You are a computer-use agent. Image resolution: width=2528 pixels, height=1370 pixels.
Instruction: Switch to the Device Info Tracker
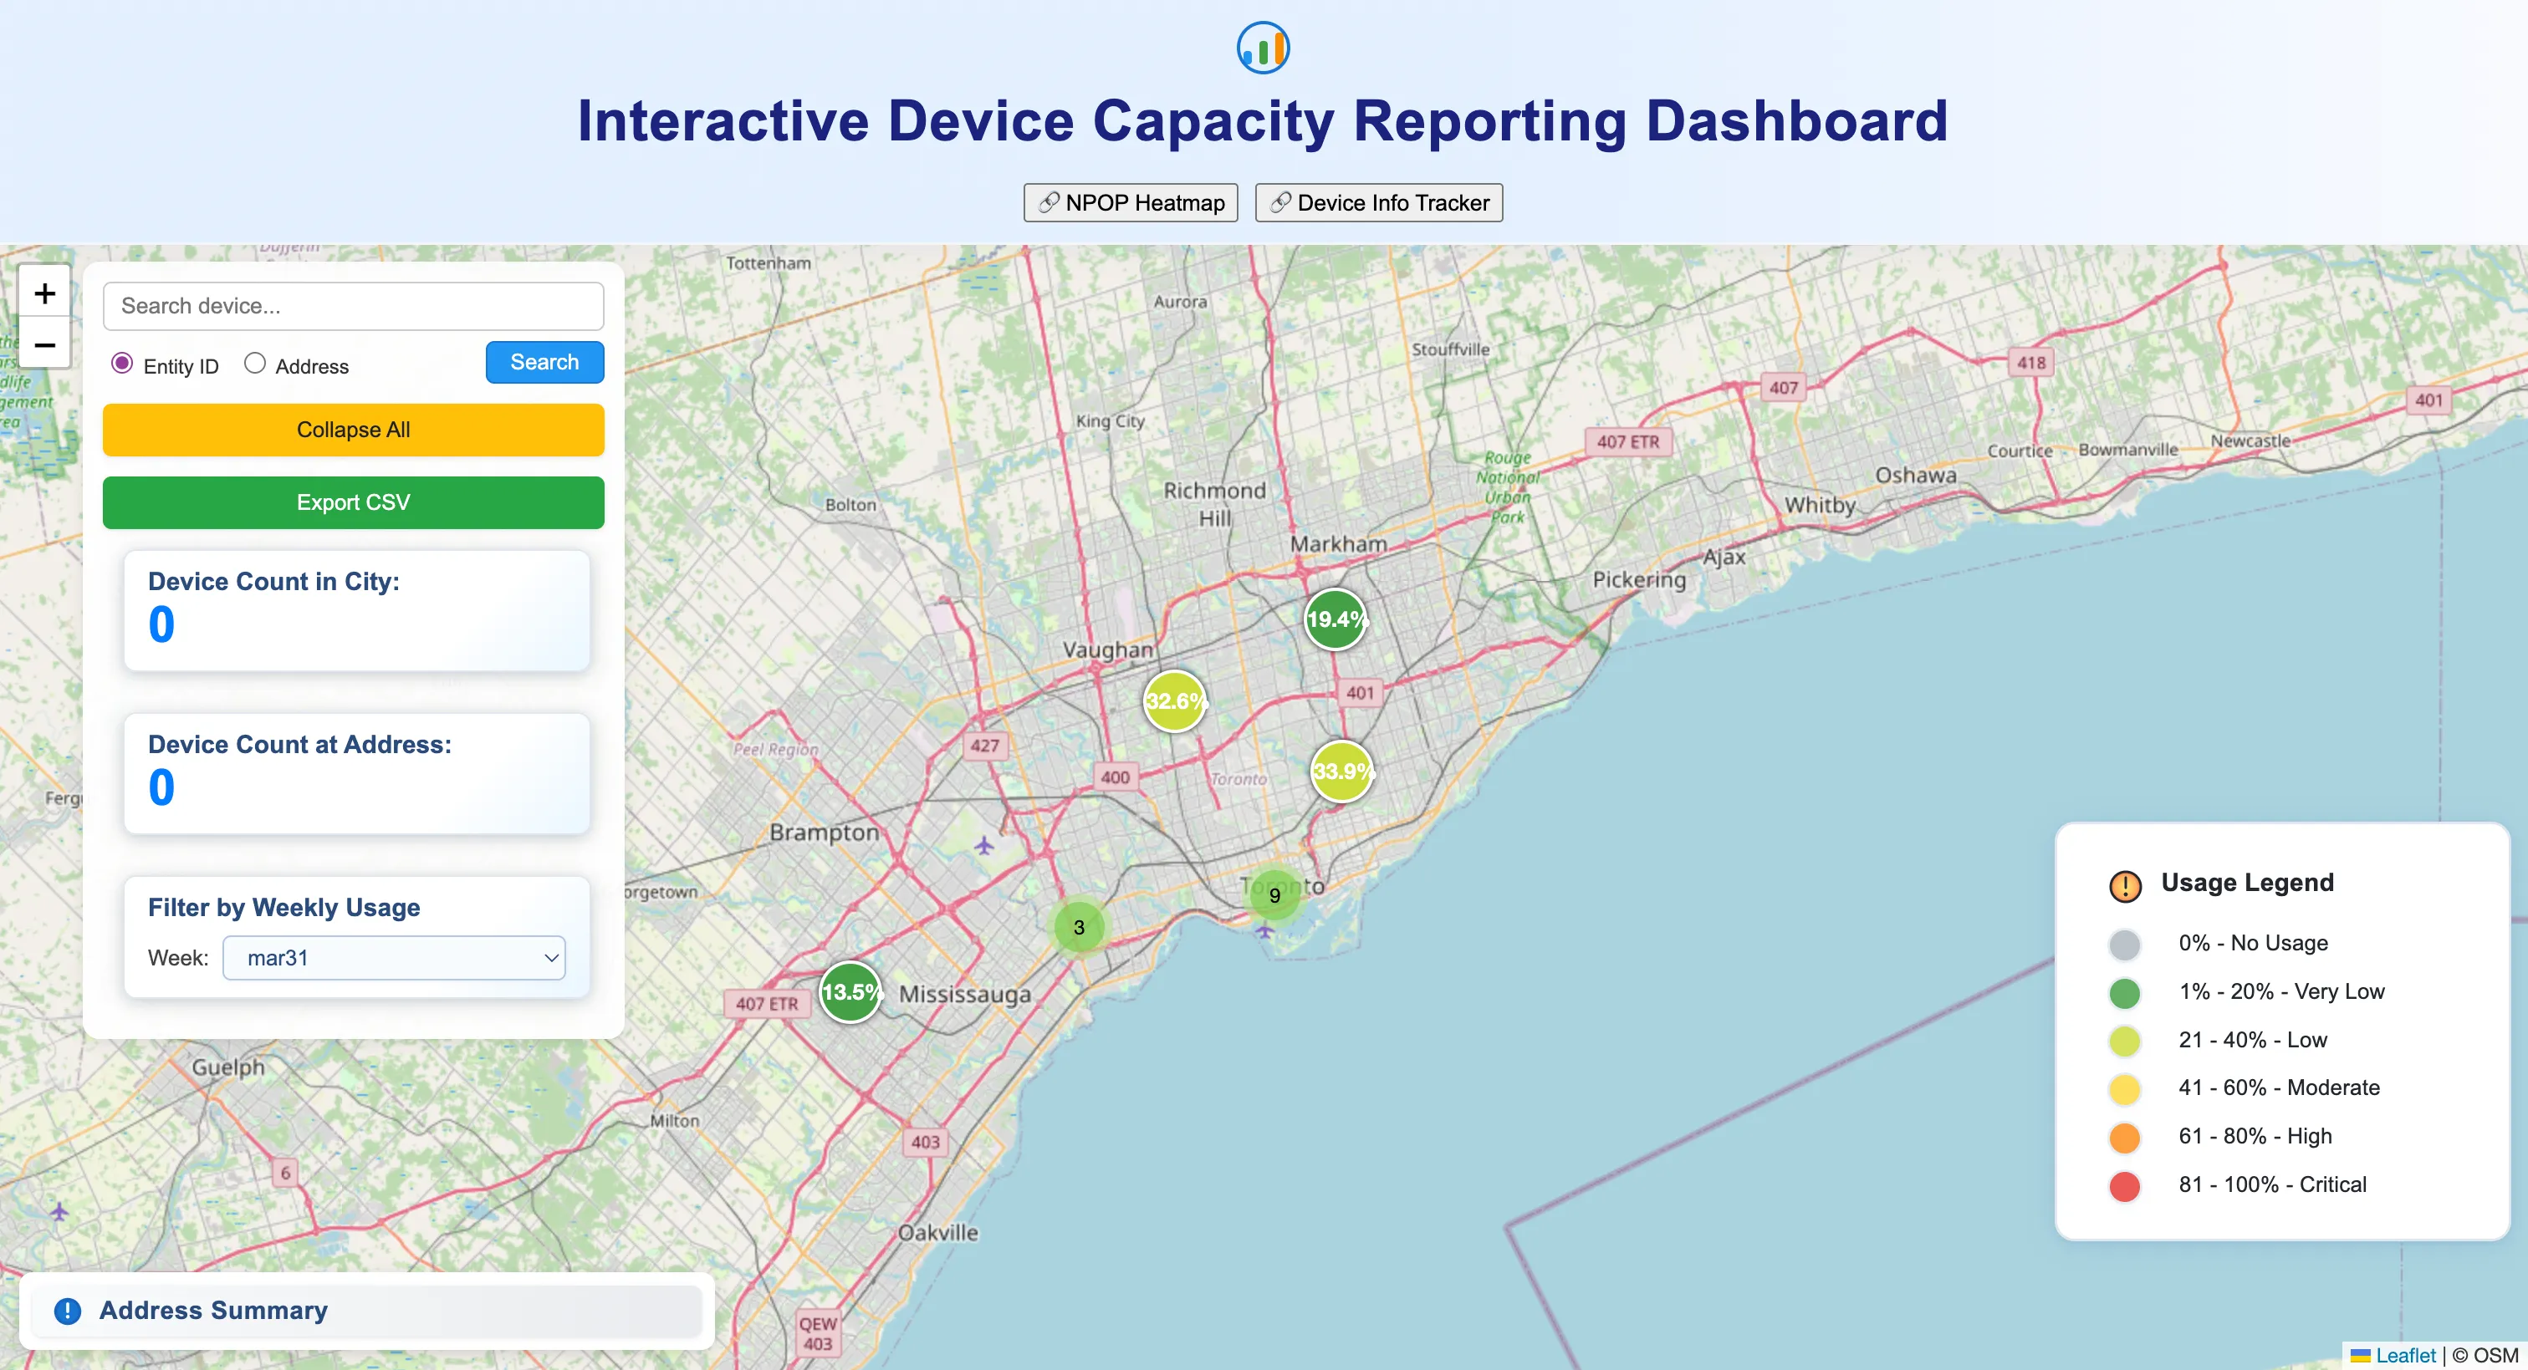coord(1378,203)
